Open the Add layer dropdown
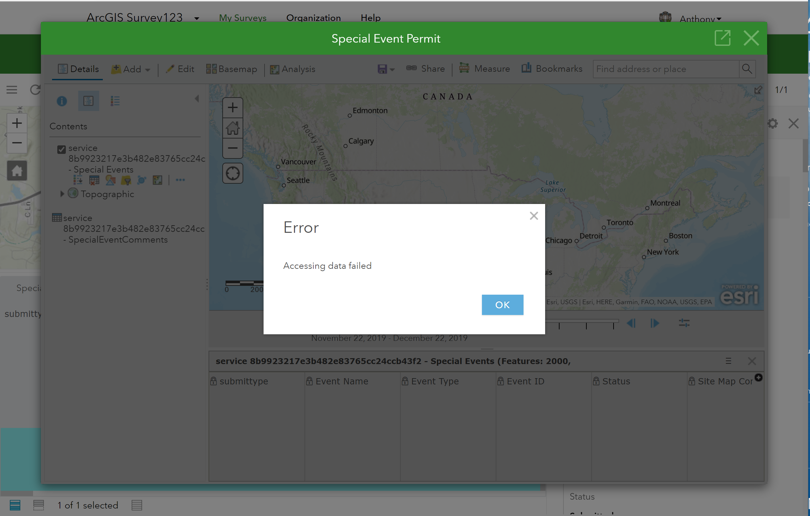This screenshot has height=516, width=810. pyautogui.click(x=131, y=69)
